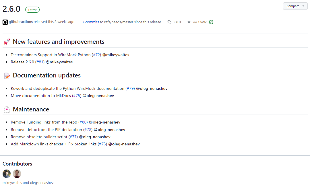Open @oleg-nenashev on the Markdown links checker line
Viewport: 310px width, 188px height.
pos(124,144)
